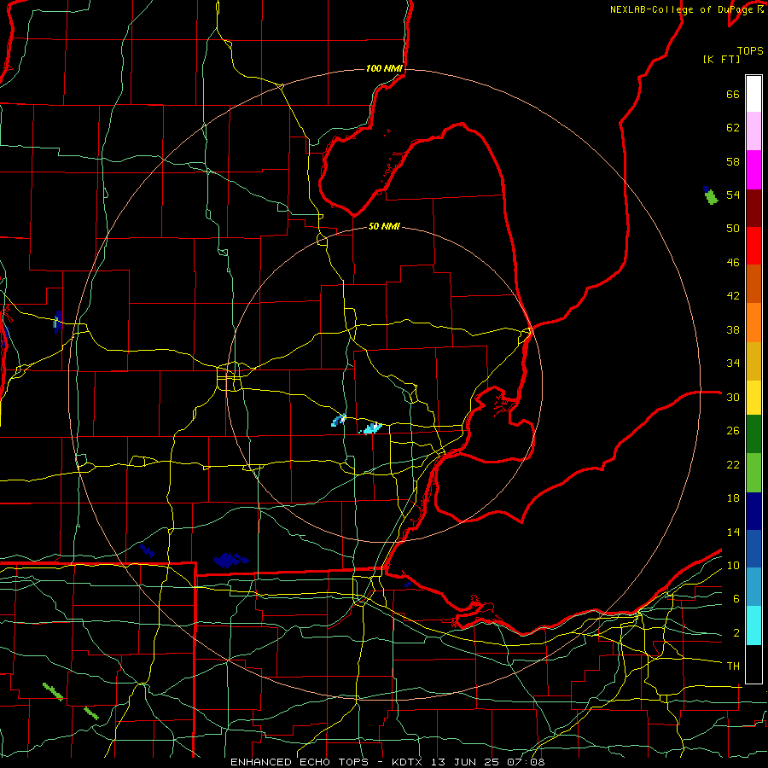The image size is (768, 768).
Task: Select the dark green legend swatch
Action: click(x=753, y=433)
